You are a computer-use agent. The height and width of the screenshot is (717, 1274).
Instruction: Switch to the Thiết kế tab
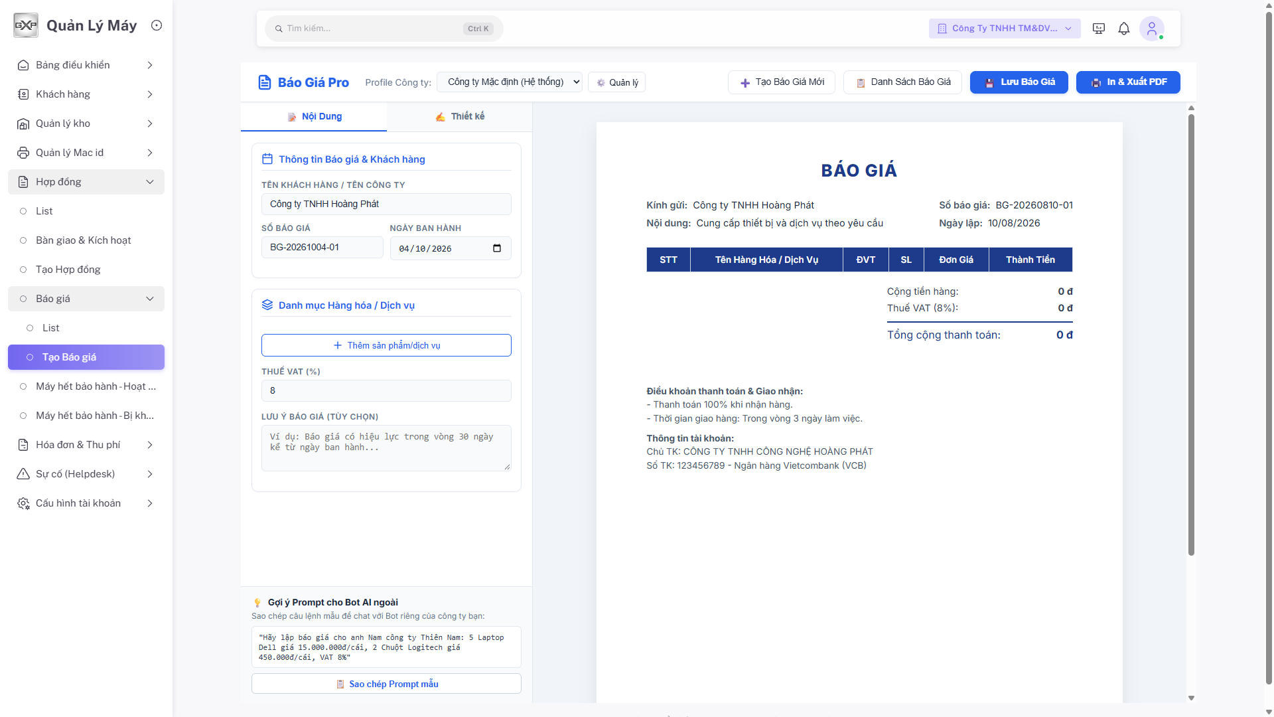459,116
